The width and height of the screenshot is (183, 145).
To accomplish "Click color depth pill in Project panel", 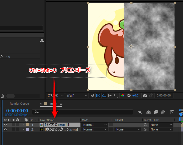I will point(10,96).
